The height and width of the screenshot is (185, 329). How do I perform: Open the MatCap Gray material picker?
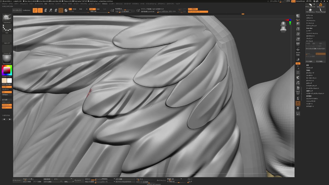pos(7,59)
